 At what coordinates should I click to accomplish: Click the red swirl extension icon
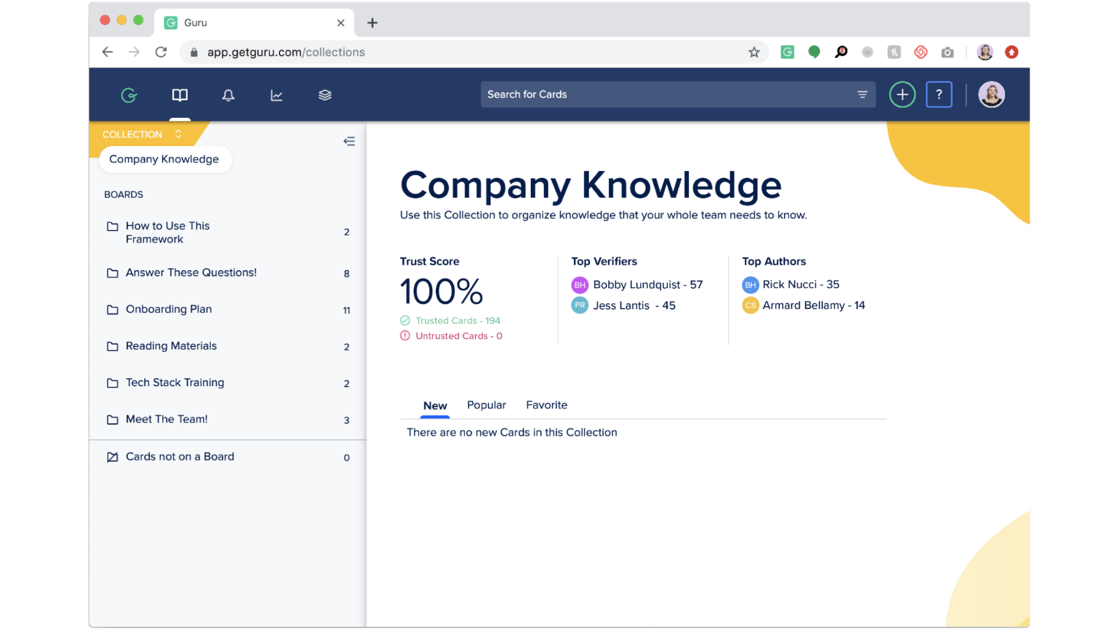click(921, 52)
